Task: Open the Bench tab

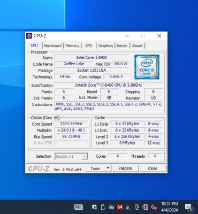Action: coord(122,45)
